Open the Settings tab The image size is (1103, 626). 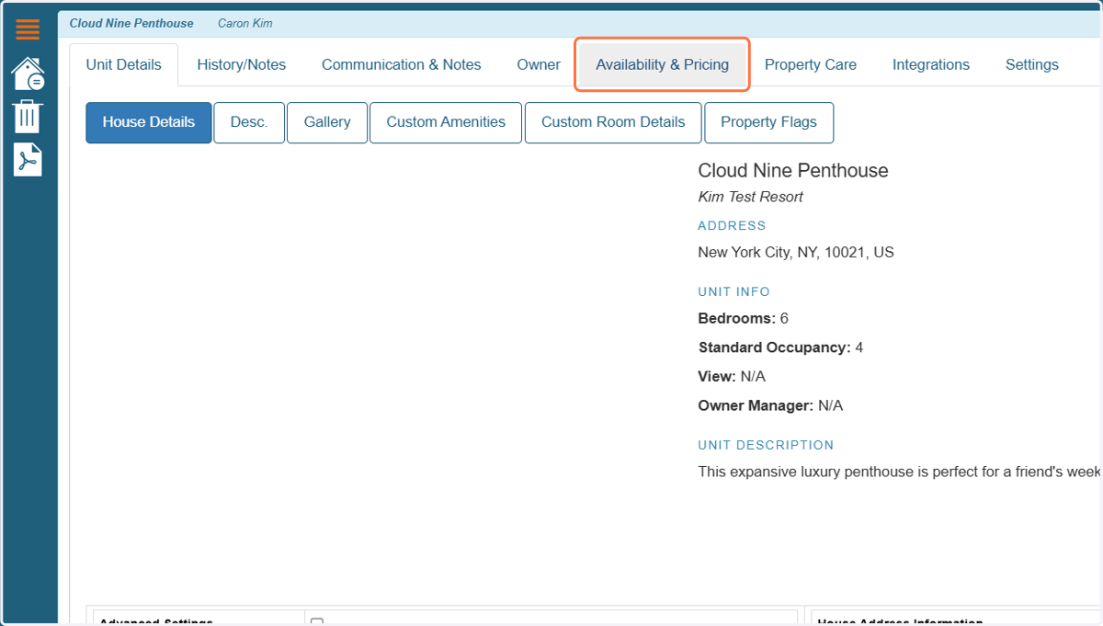1032,64
